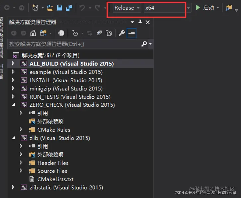
Task: Expand the Source Files folder
Action: click(21, 171)
